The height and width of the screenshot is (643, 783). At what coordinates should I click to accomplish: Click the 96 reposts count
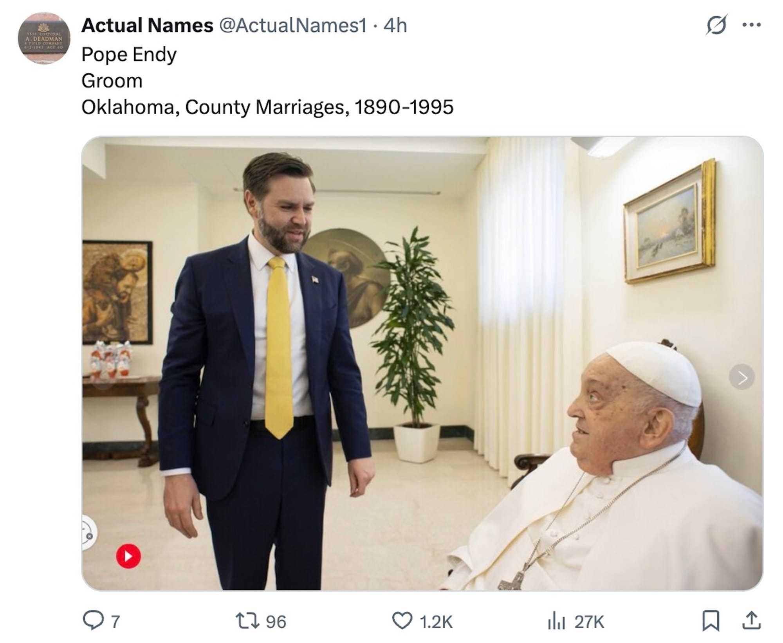click(x=276, y=621)
